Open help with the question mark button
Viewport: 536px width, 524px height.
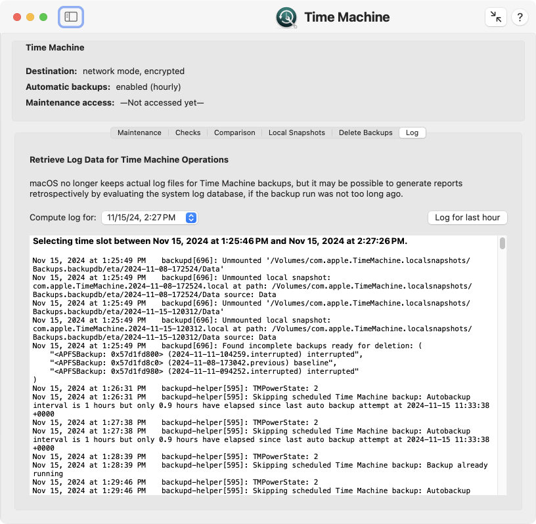click(520, 17)
